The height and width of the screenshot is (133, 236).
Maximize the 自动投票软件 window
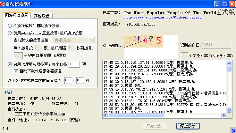pos(224,4)
